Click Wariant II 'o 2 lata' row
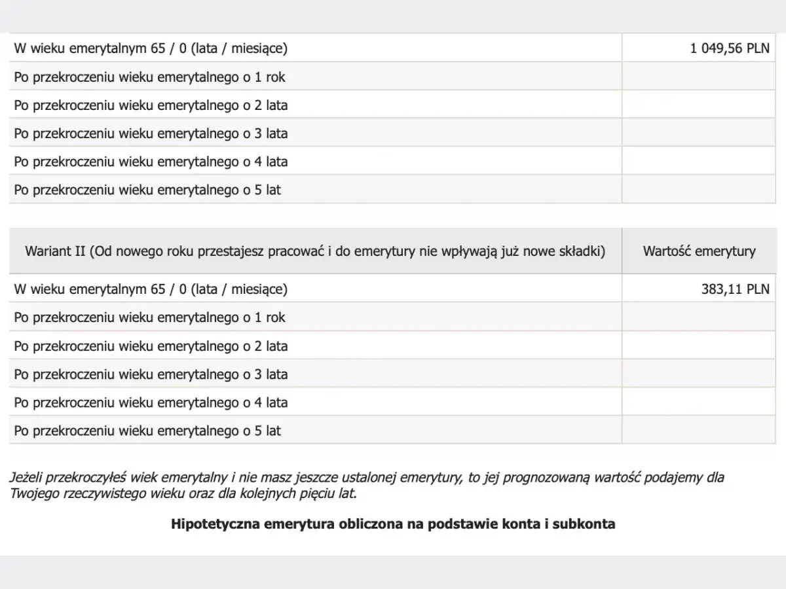This screenshot has width=786, height=589. coord(393,346)
